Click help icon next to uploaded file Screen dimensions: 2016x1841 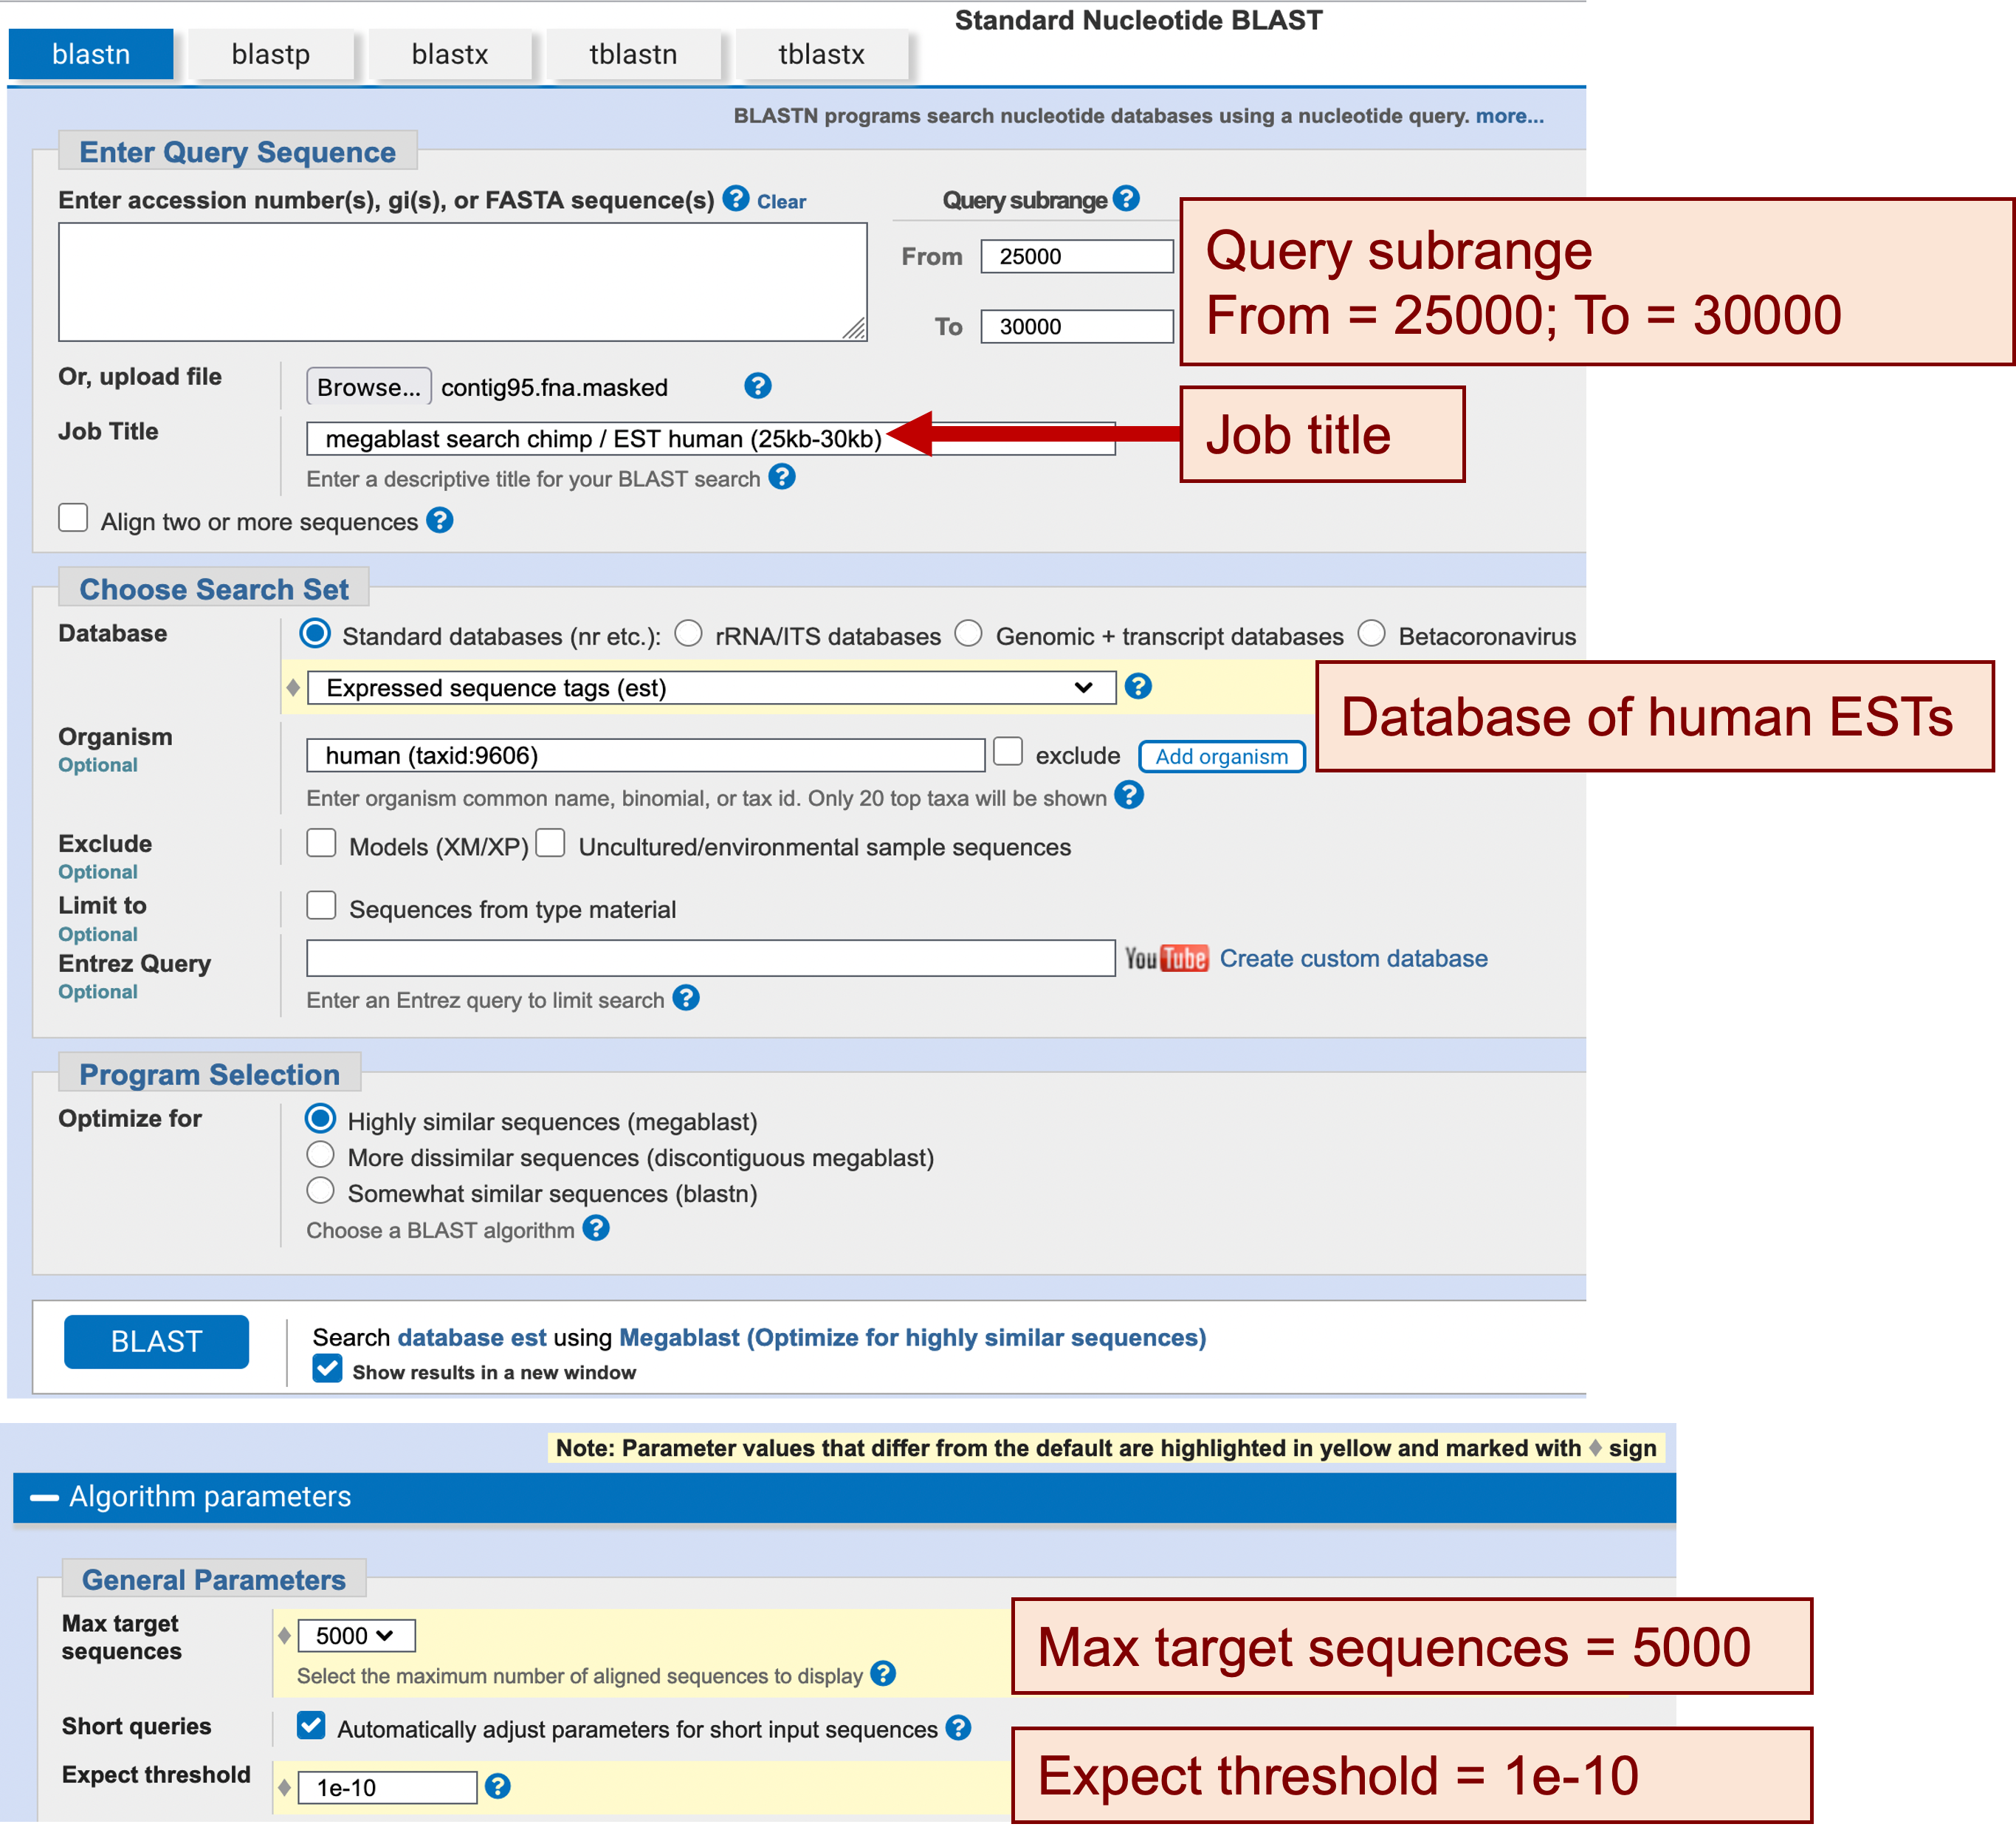758,386
